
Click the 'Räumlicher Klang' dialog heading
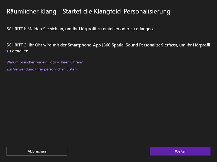tap(88, 11)
